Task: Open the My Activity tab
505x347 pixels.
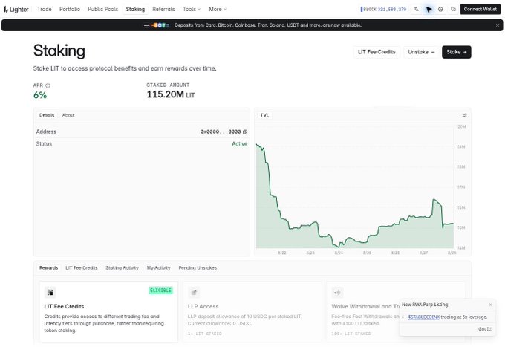Action: tap(158, 267)
